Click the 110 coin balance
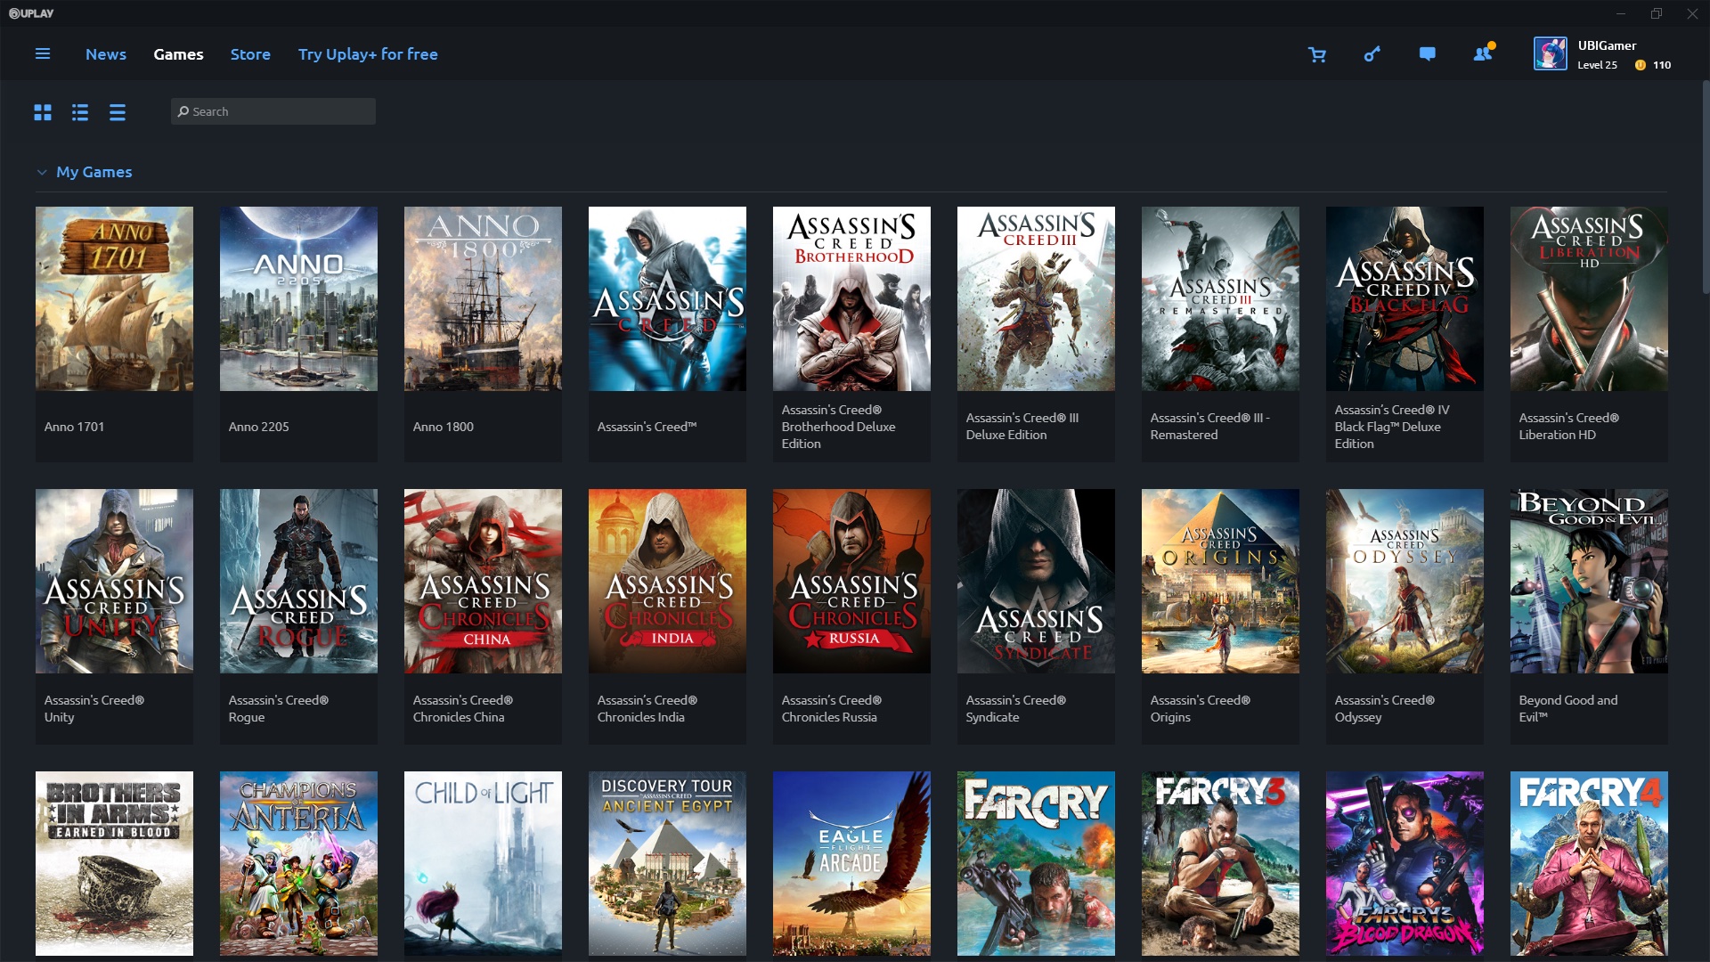1710x962 pixels. (1662, 65)
